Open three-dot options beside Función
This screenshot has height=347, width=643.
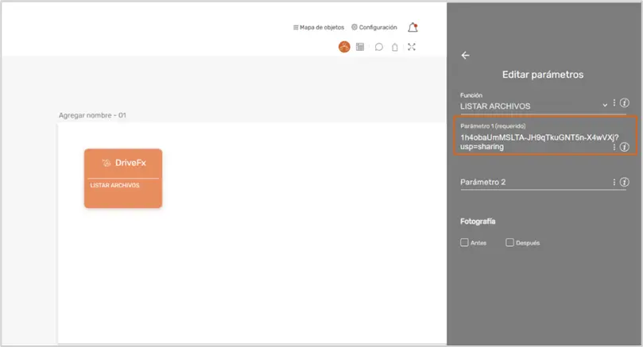click(x=614, y=103)
